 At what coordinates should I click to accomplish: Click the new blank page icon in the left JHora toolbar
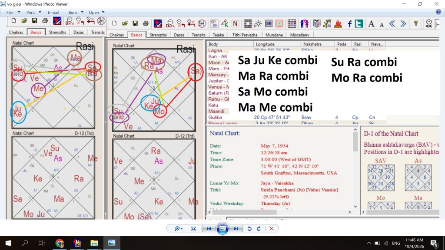point(13,20)
